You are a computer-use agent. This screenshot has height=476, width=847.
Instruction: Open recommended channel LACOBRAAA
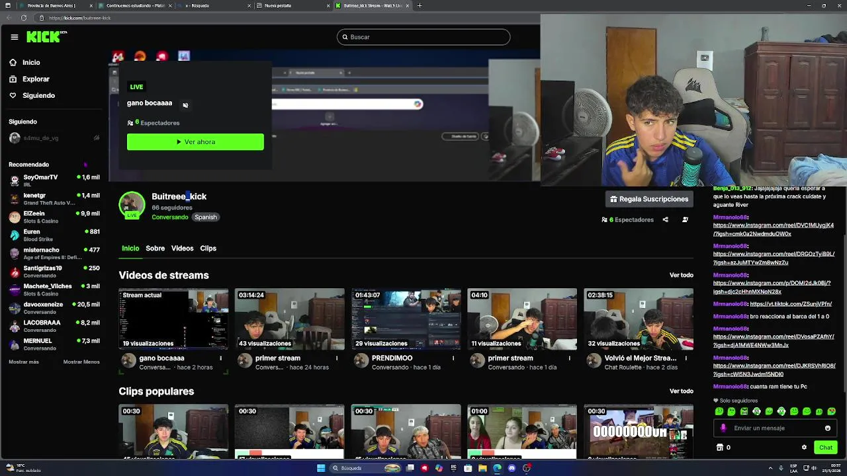[x=54, y=325]
